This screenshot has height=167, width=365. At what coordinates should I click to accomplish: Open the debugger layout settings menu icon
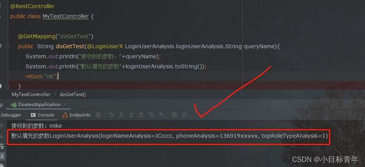point(98,115)
